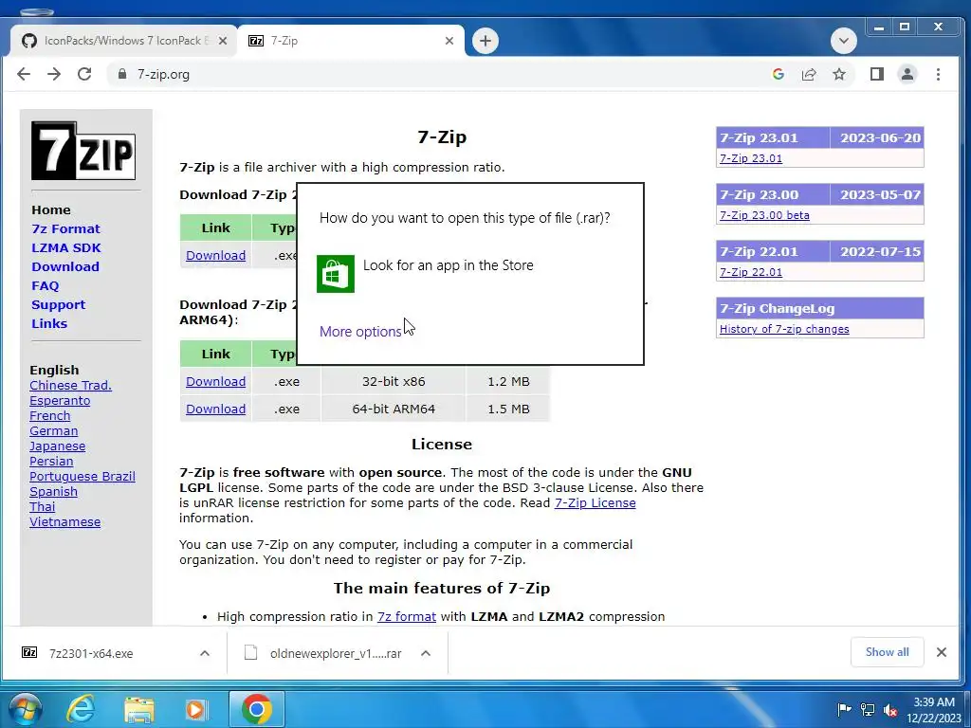Viewport: 971px width, 728px height.
Task: Switch language to Spanish
Action: pyautogui.click(x=53, y=492)
